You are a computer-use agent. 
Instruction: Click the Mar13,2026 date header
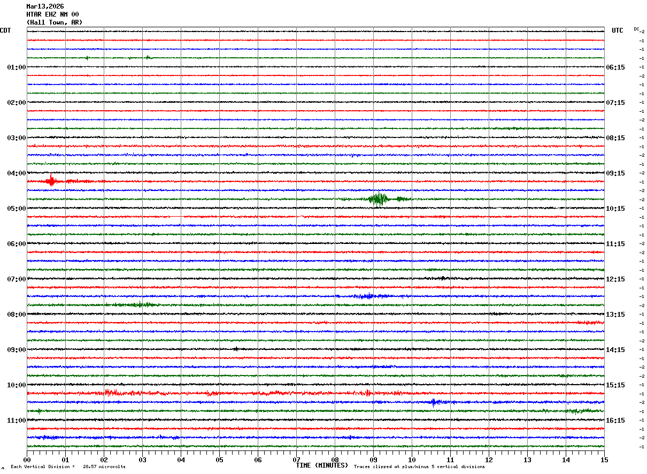pos(45,6)
